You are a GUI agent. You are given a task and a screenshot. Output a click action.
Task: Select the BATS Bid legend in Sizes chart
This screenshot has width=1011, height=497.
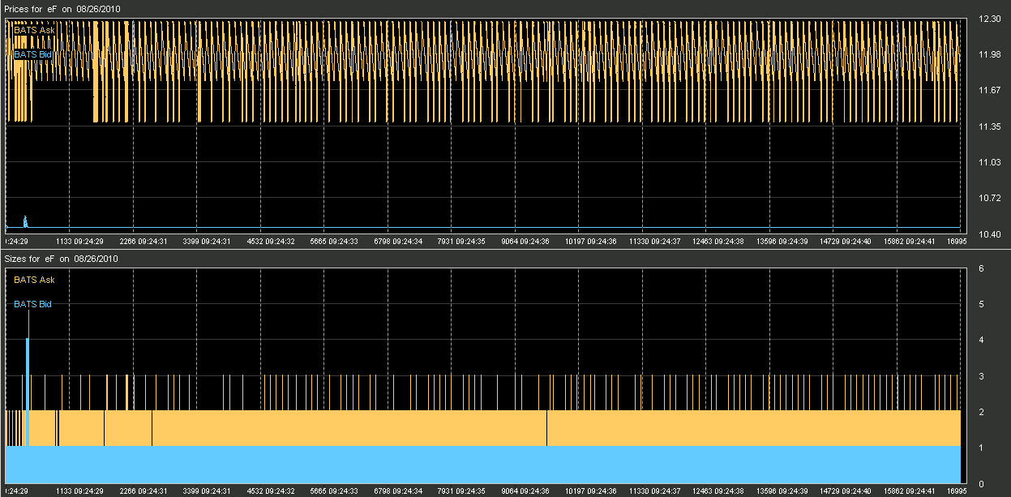point(33,304)
